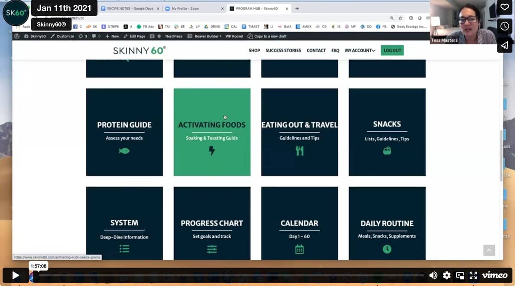
Task: Open the AMEX bookmark
Action: pyautogui.click(x=303, y=27)
